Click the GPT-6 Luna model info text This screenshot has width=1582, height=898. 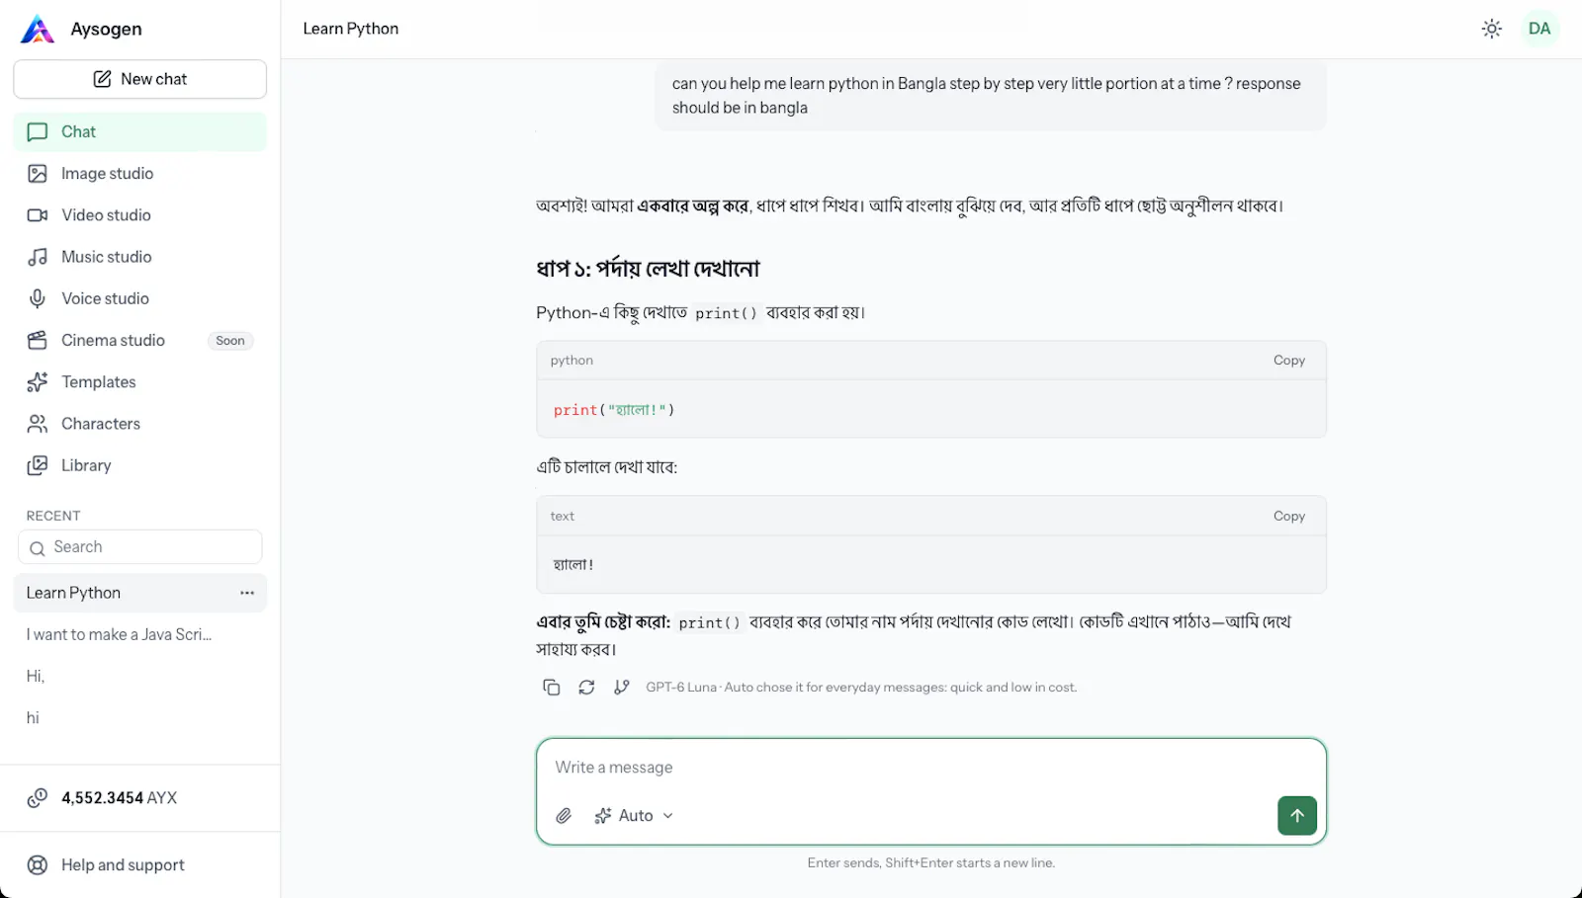861,688
